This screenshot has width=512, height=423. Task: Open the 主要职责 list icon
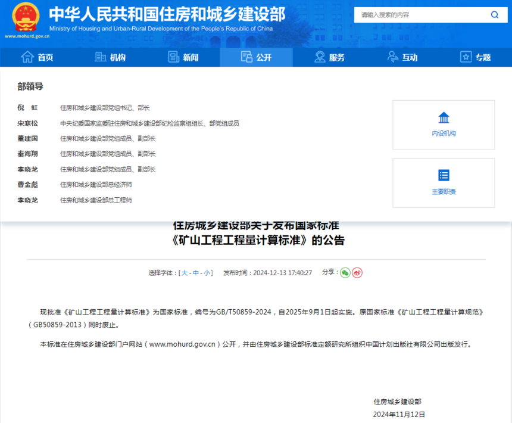coord(444,175)
